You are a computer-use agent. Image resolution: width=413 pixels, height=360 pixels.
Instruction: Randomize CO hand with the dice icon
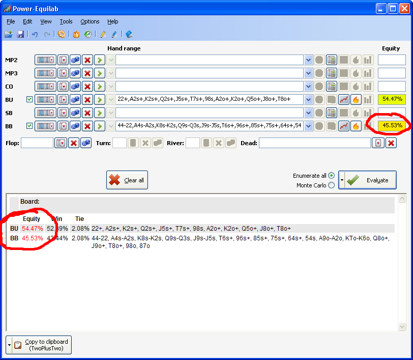75,87
